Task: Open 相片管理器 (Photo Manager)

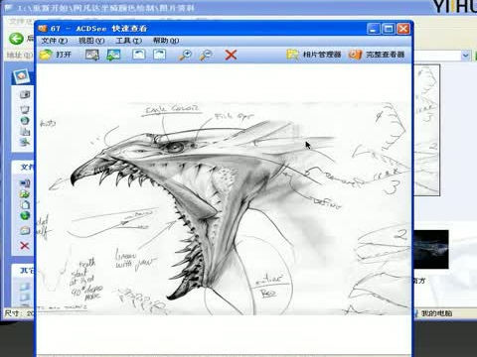Action: point(314,55)
